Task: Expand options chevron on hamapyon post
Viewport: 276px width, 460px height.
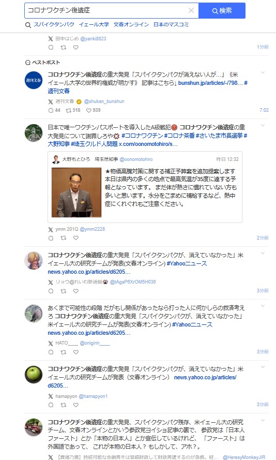Action: click(x=263, y=367)
